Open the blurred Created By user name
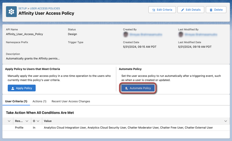This screenshot has height=141, width=232. pyautogui.click(x=146, y=35)
